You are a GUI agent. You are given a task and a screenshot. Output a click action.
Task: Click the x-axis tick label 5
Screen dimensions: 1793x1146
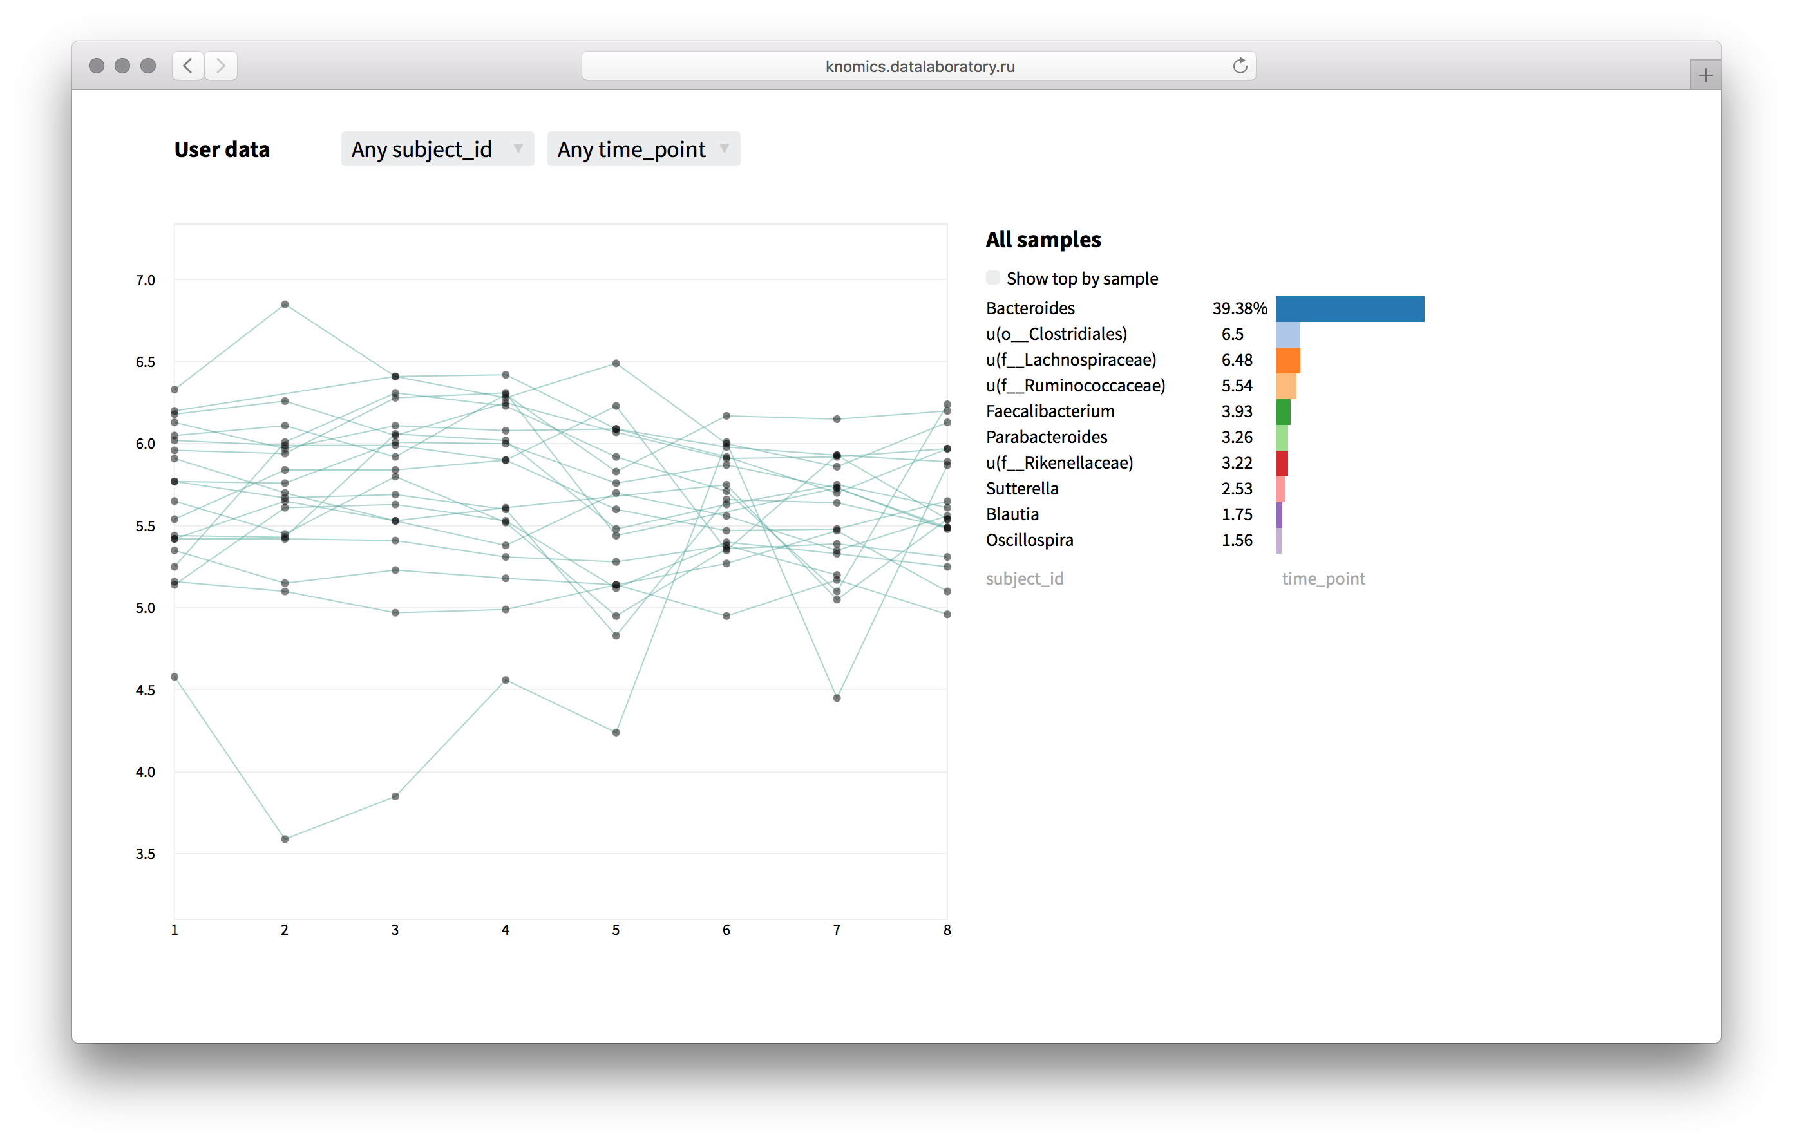[x=616, y=930]
